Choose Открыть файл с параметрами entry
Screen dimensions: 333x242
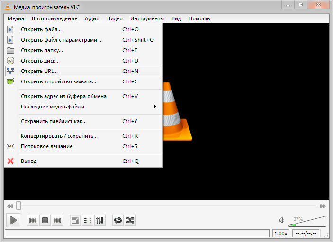[x=83, y=40]
